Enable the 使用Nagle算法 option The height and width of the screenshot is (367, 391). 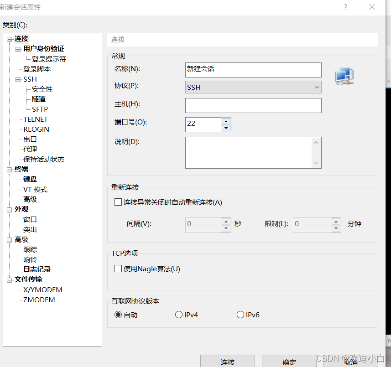[x=118, y=269]
